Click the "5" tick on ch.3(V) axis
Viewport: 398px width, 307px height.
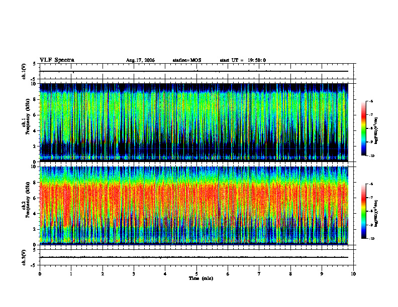pos(35,250)
